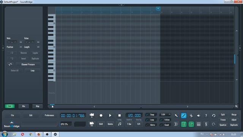
Task: Start recording with the Record button
Action: point(101,115)
